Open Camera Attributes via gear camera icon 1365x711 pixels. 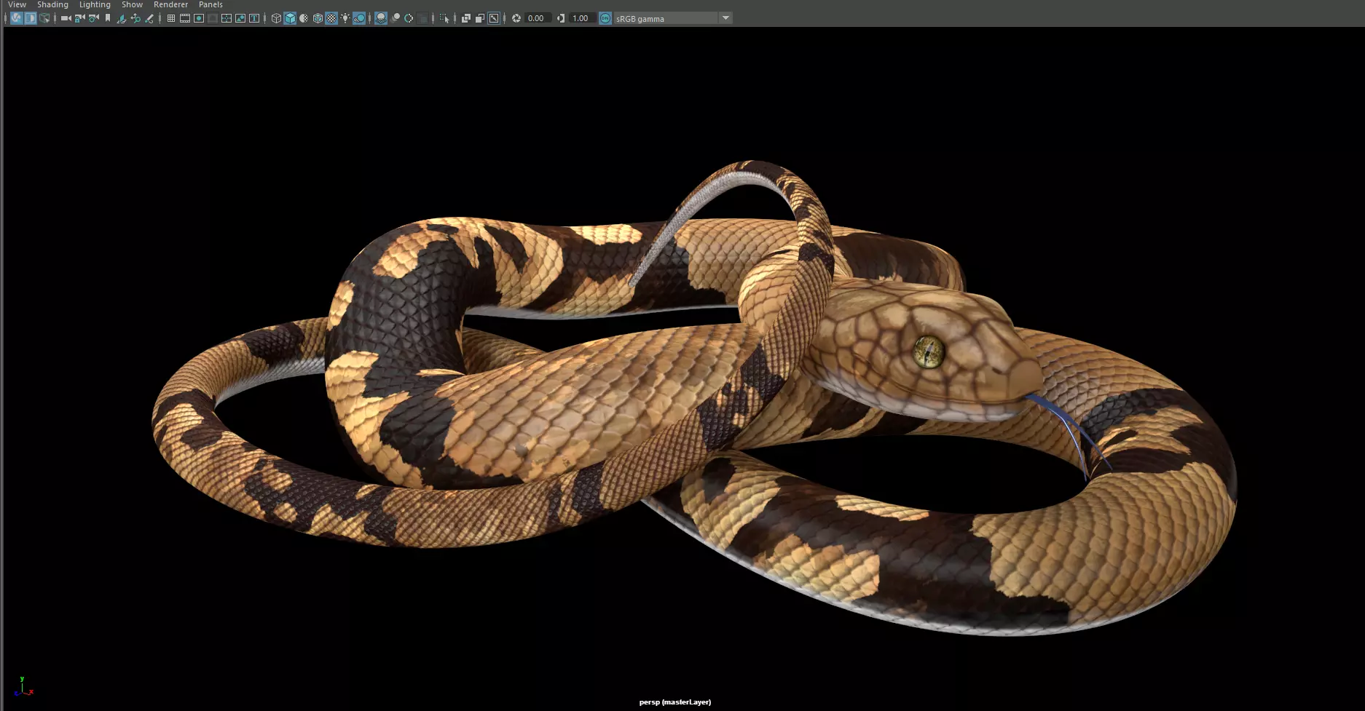click(x=93, y=18)
